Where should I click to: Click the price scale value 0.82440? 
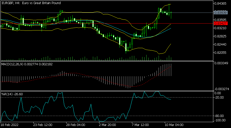click(x=220, y=44)
